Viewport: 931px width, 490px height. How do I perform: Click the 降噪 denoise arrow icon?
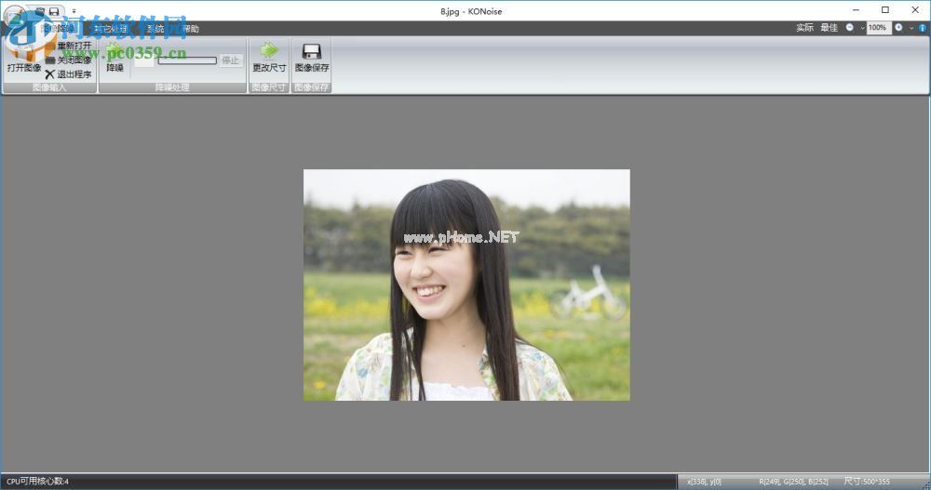pyautogui.click(x=115, y=51)
